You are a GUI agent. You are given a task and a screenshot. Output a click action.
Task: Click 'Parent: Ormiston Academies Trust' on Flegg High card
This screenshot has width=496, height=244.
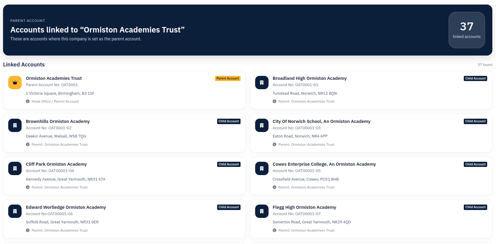coord(306,230)
